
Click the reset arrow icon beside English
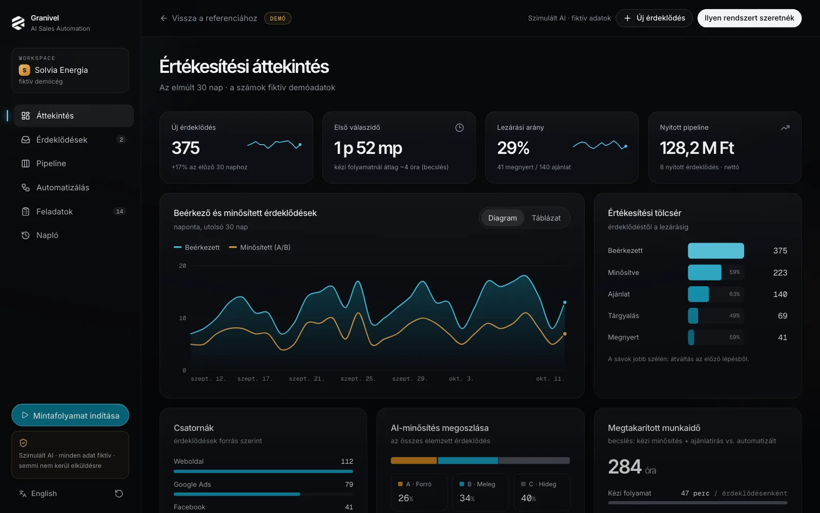tap(119, 494)
